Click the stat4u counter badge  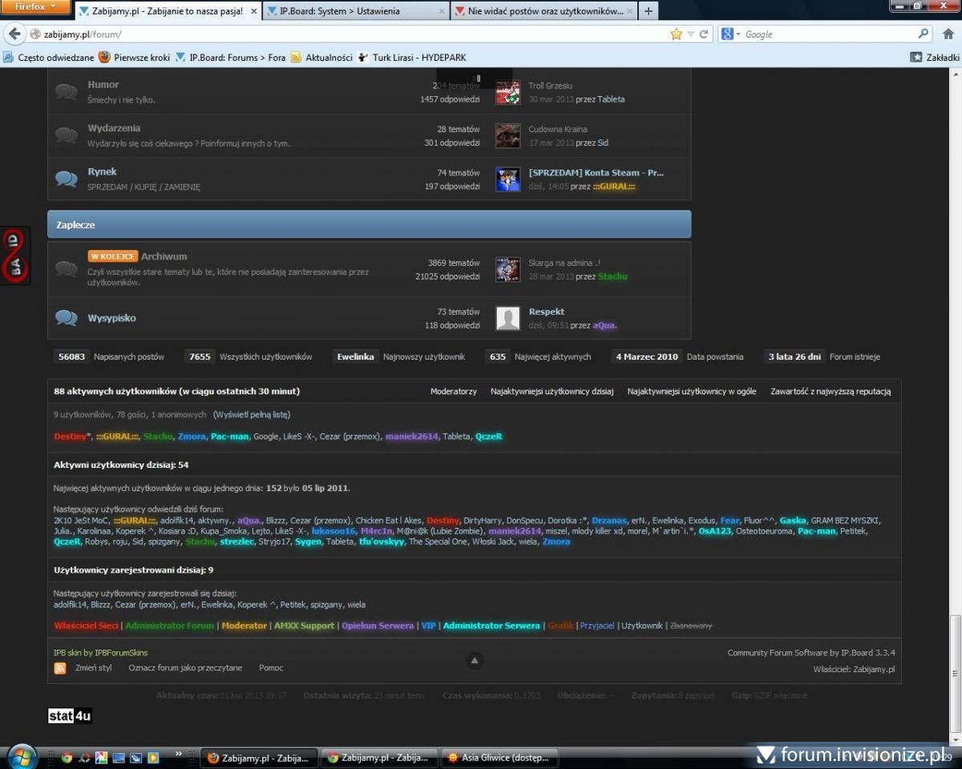[70, 715]
